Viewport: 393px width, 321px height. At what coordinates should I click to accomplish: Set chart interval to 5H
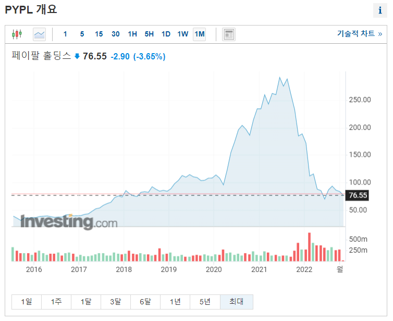click(149, 34)
